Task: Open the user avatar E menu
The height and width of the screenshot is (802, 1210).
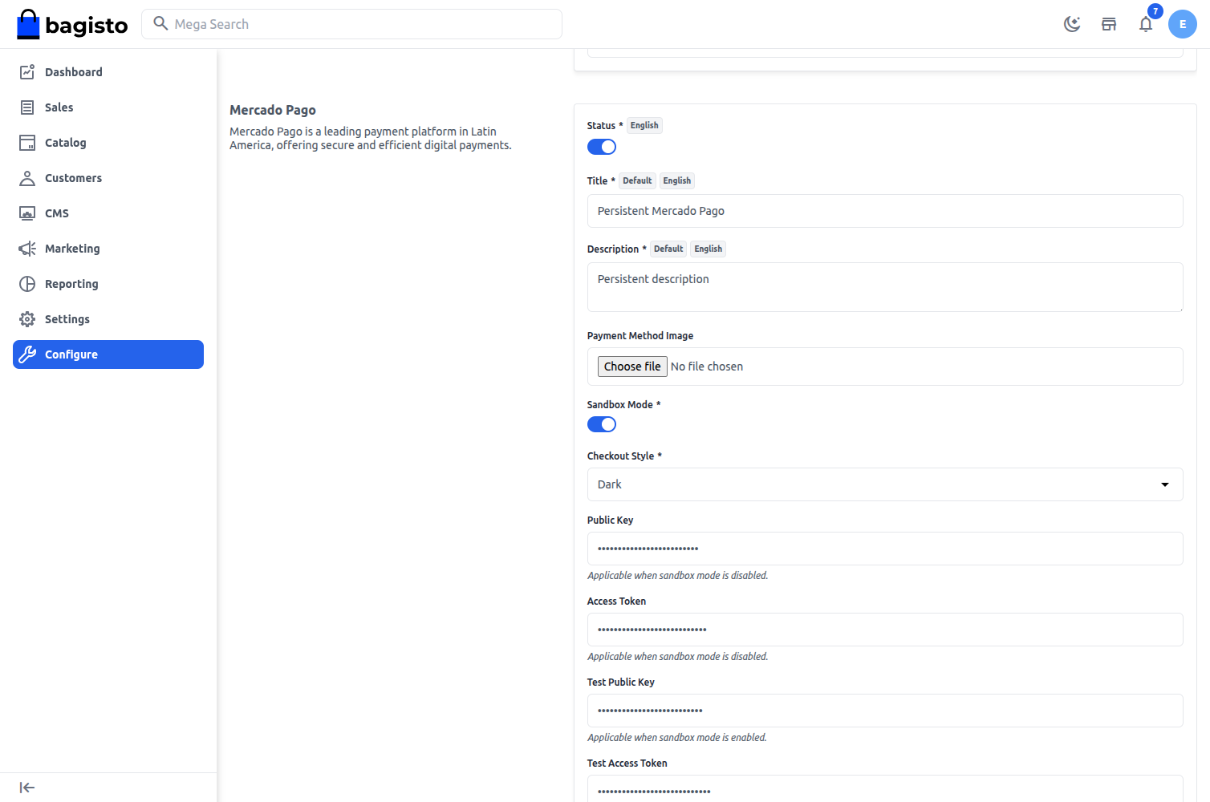Action: pyautogui.click(x=1183, y=24)
